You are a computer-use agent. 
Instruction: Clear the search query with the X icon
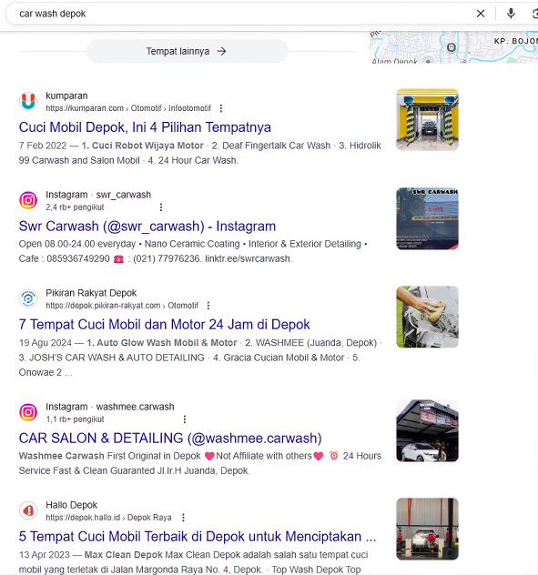(481, 14)
